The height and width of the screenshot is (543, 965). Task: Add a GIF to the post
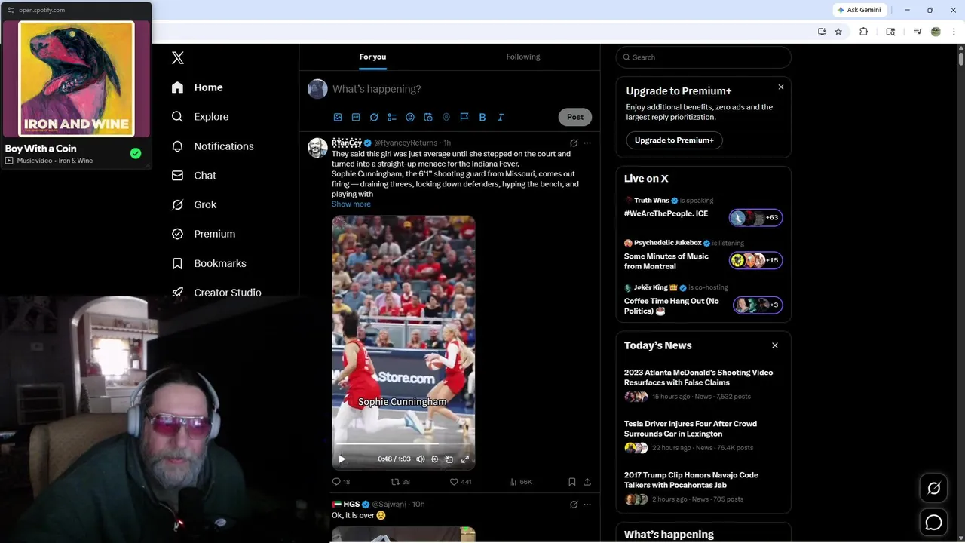pyautogui.click(x=356, y=117)
